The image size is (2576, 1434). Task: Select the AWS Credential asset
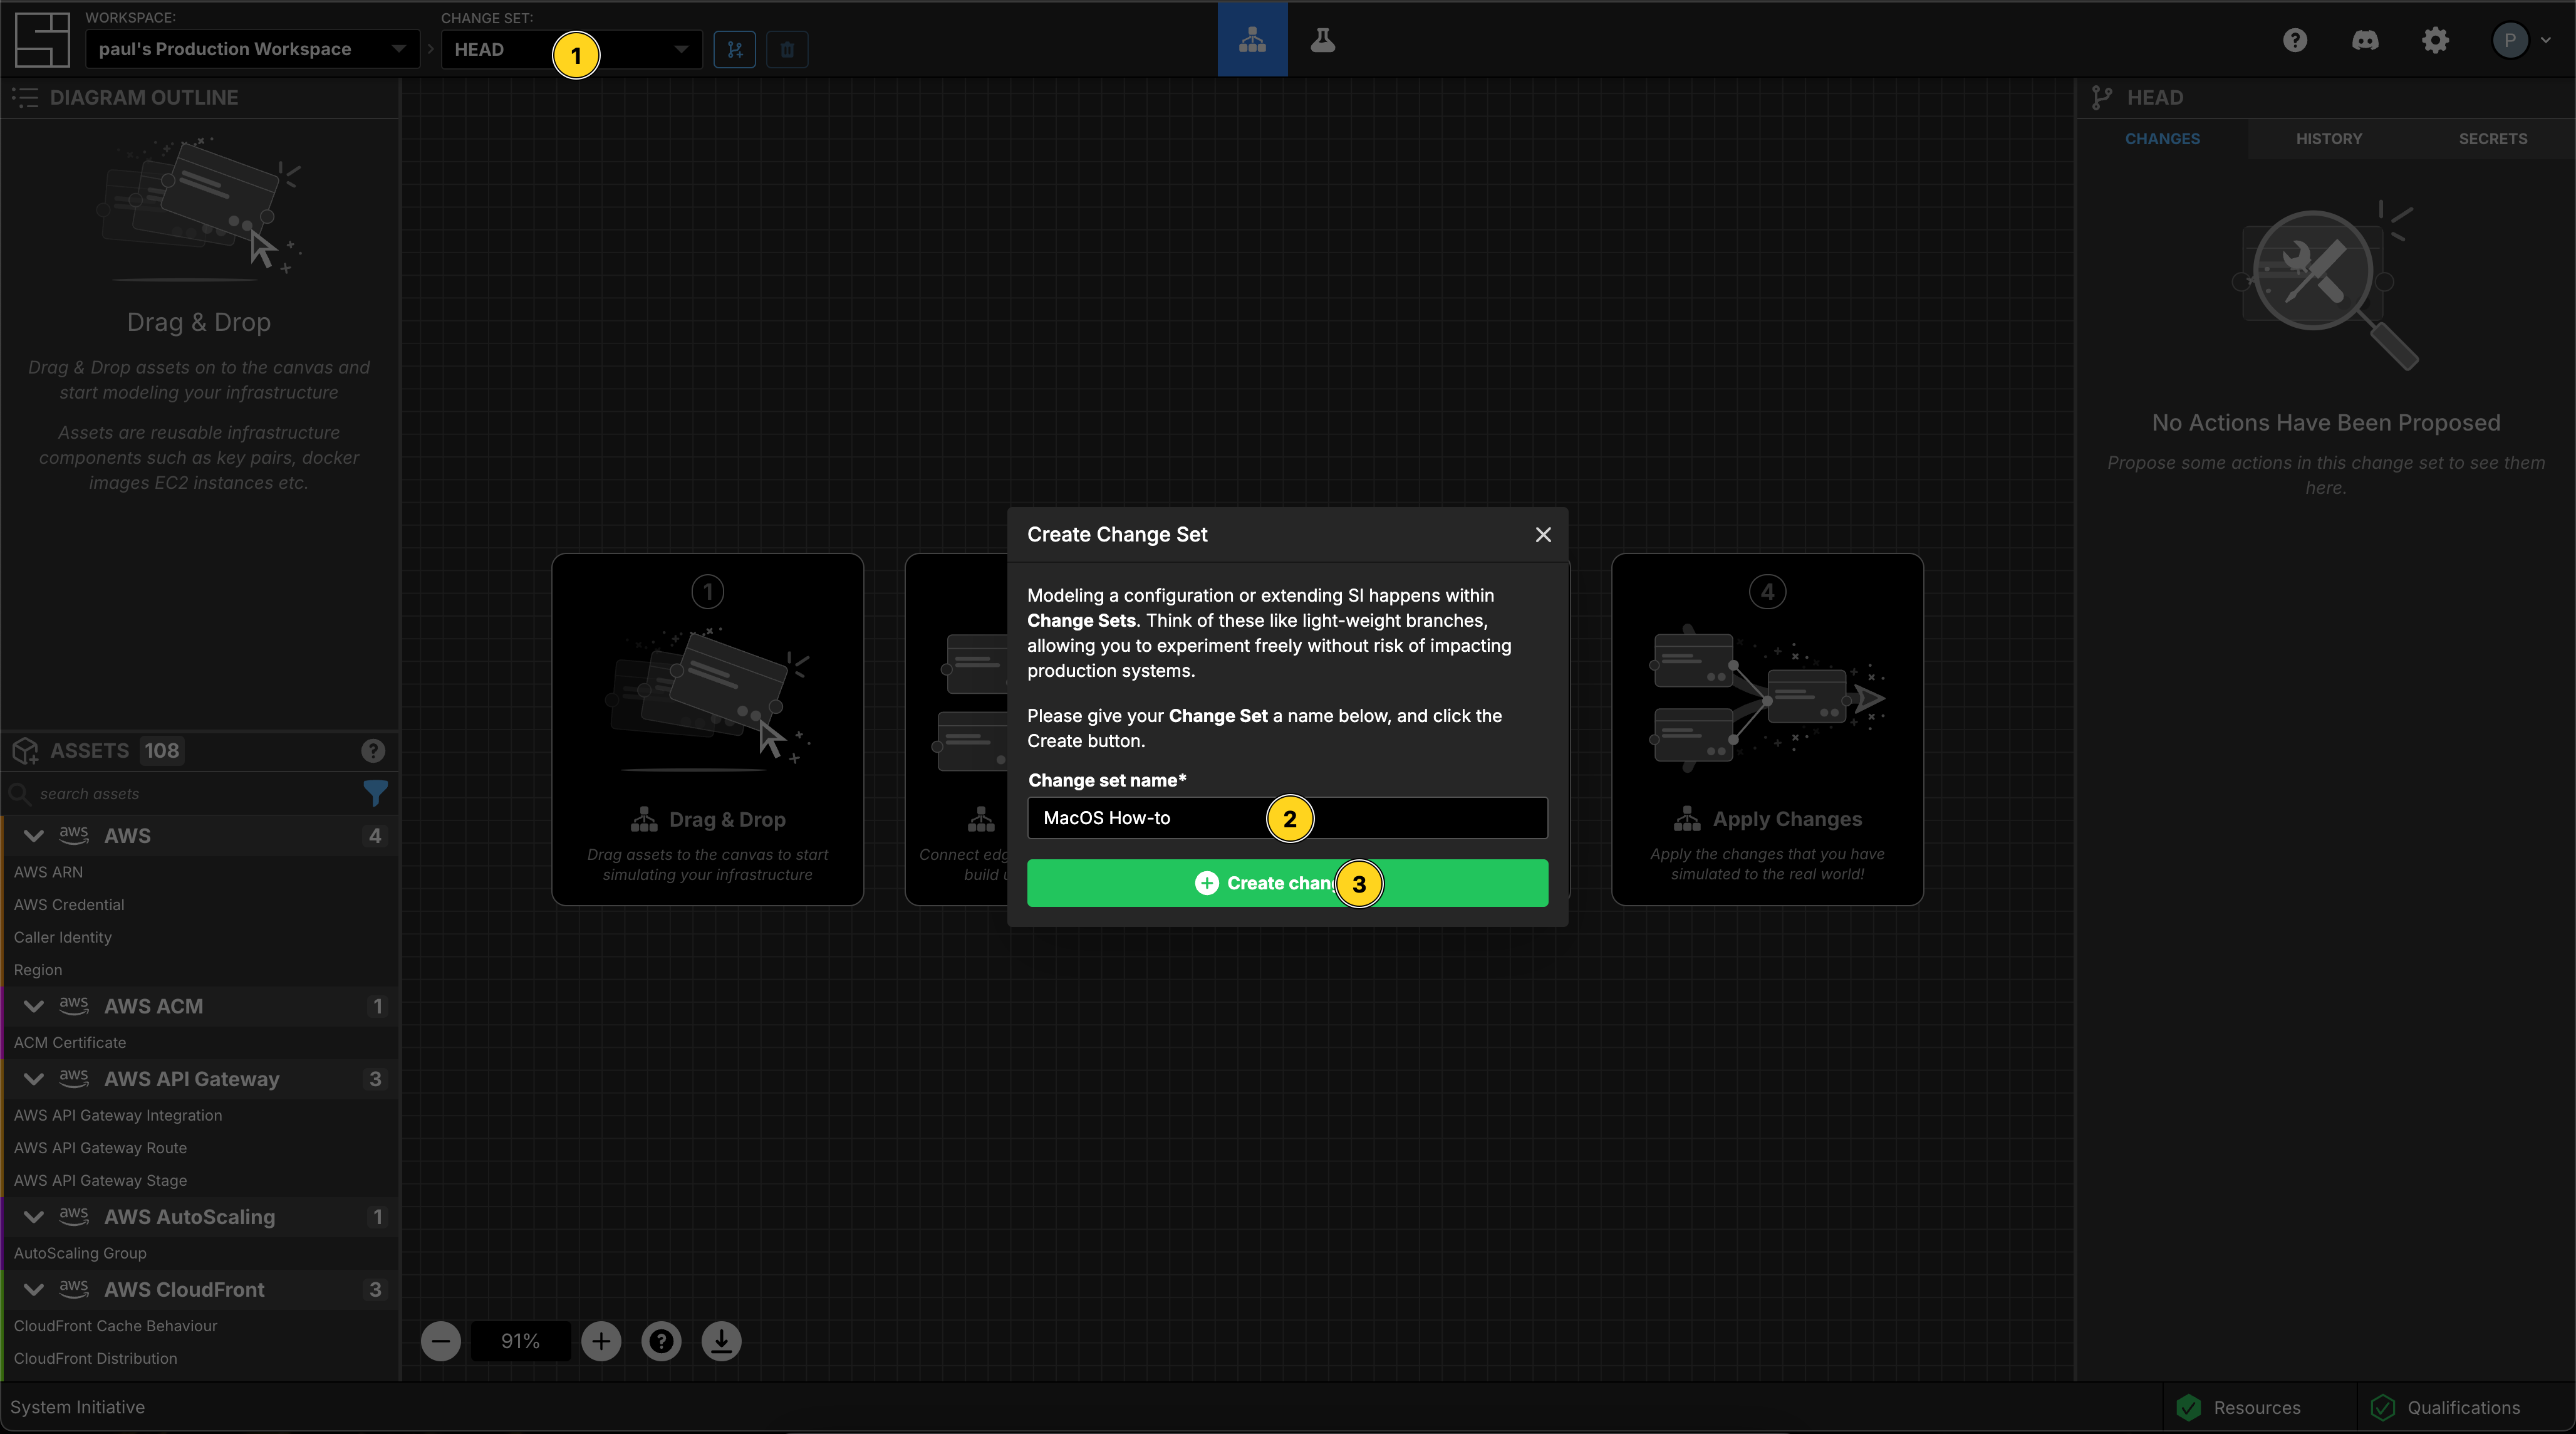coord(200,904)
